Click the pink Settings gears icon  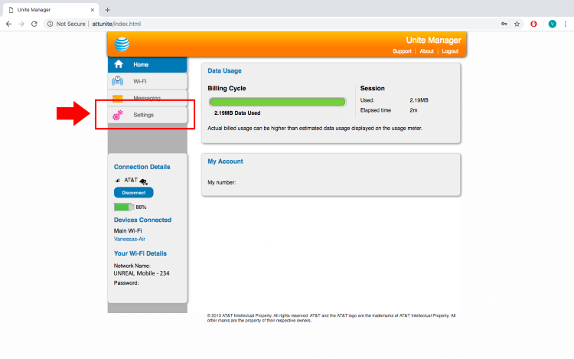point(118,116)
